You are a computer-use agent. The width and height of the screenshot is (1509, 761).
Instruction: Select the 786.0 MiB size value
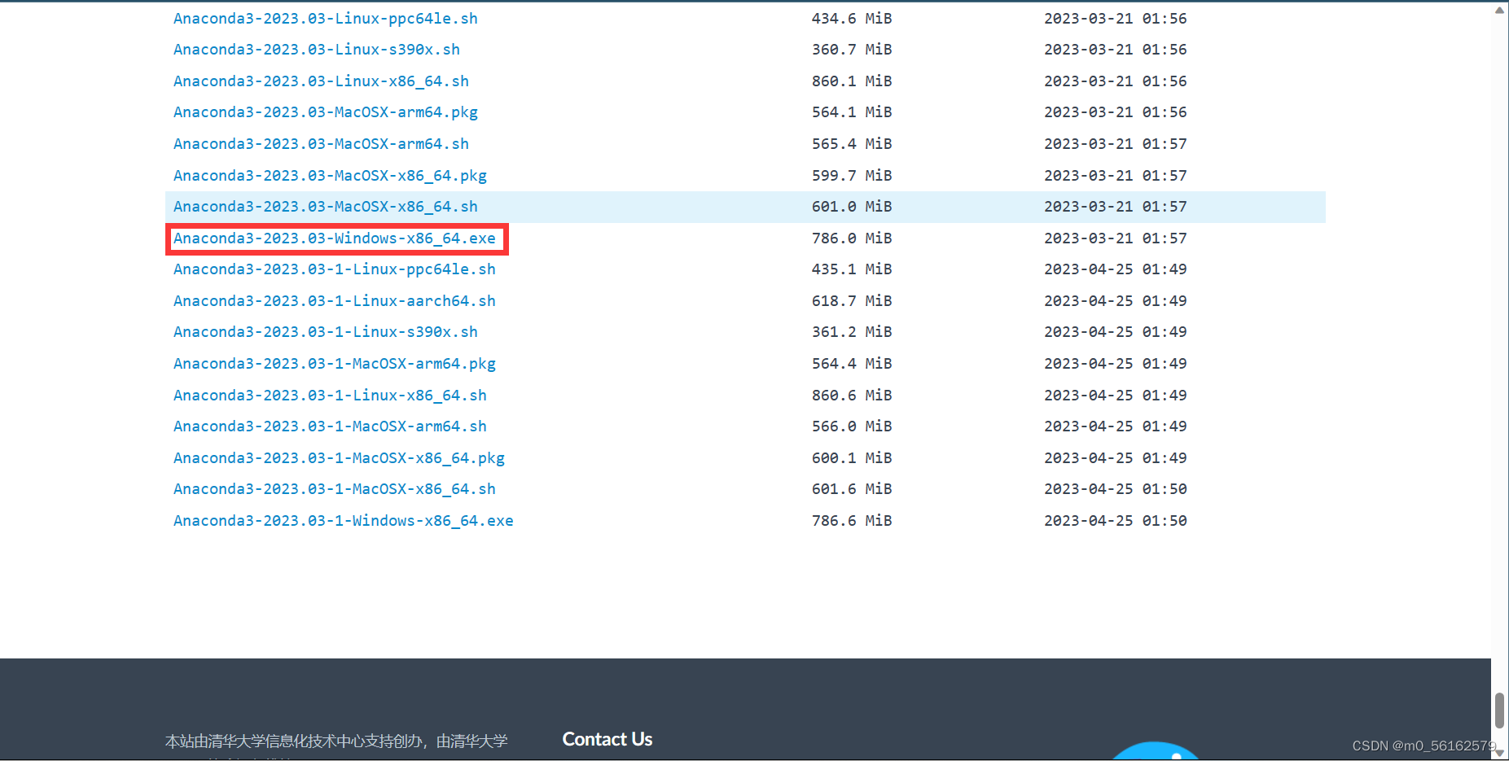coord(852,238)
